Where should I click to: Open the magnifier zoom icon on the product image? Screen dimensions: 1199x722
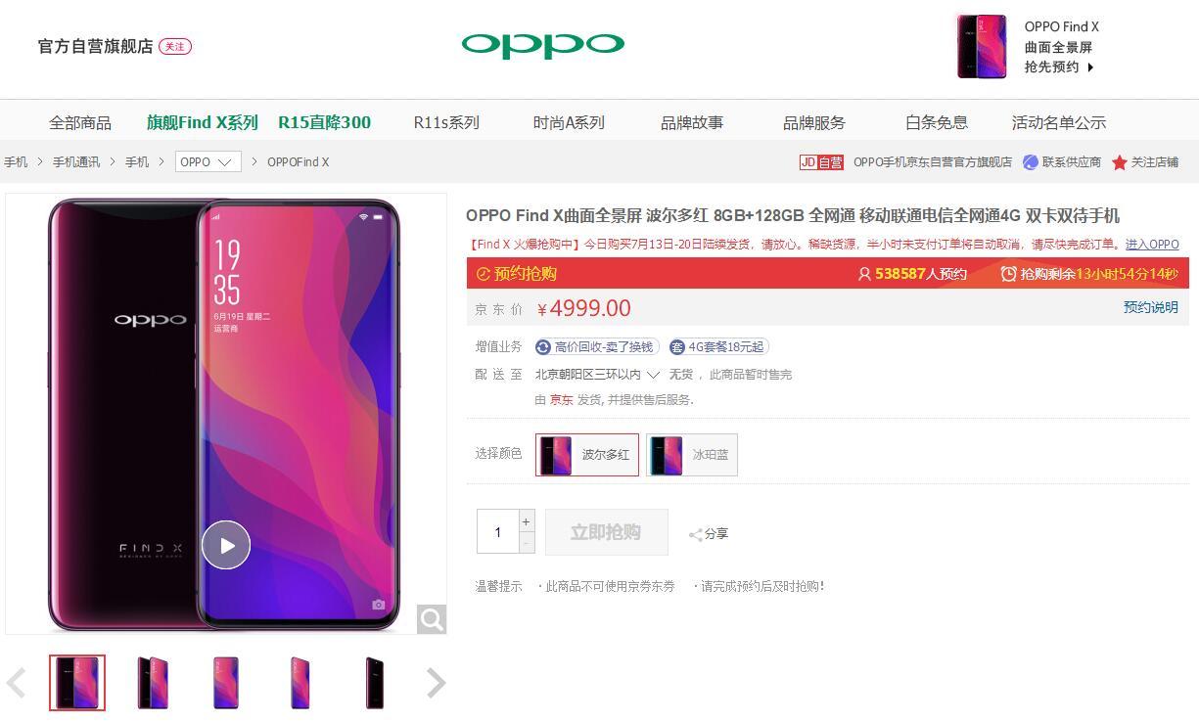point(432,618)
